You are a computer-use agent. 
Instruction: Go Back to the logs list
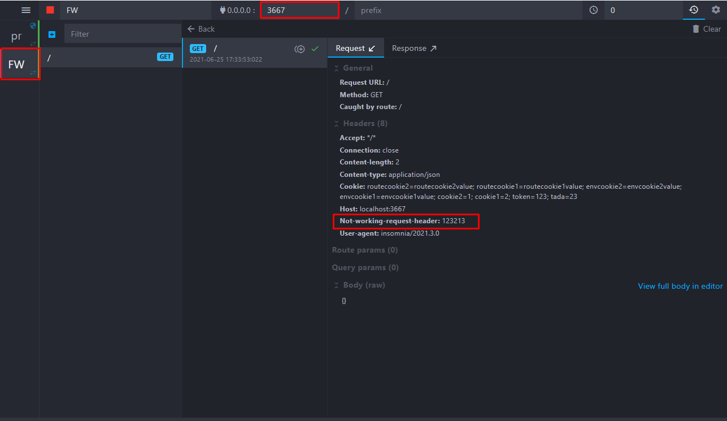tap(201, 28)
